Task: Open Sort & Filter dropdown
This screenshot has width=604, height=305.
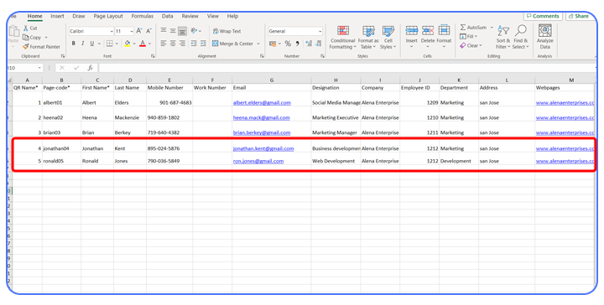Action: [x=503, y=38]
